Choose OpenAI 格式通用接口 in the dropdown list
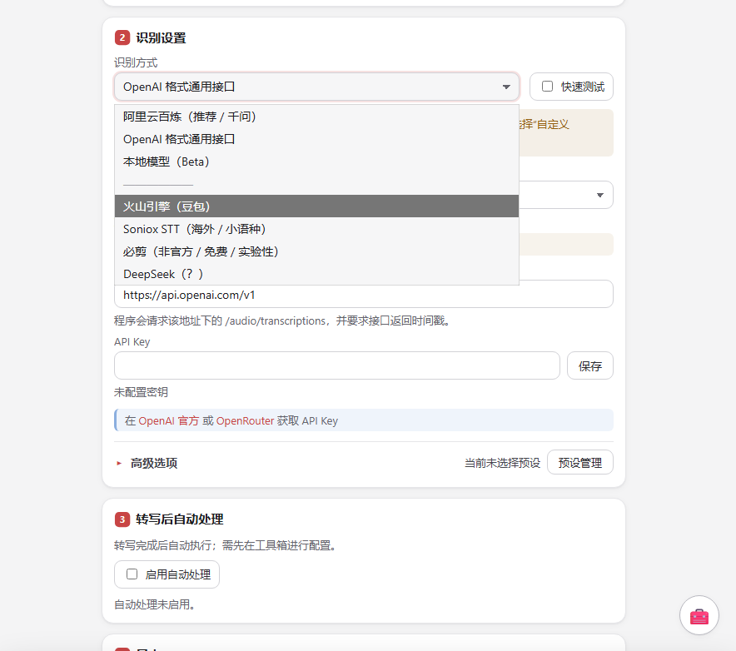 click(317, 139)
